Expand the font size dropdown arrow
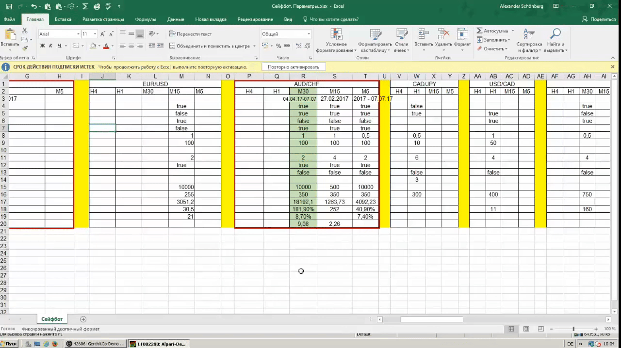621x348 pixels. click(95, 34)
